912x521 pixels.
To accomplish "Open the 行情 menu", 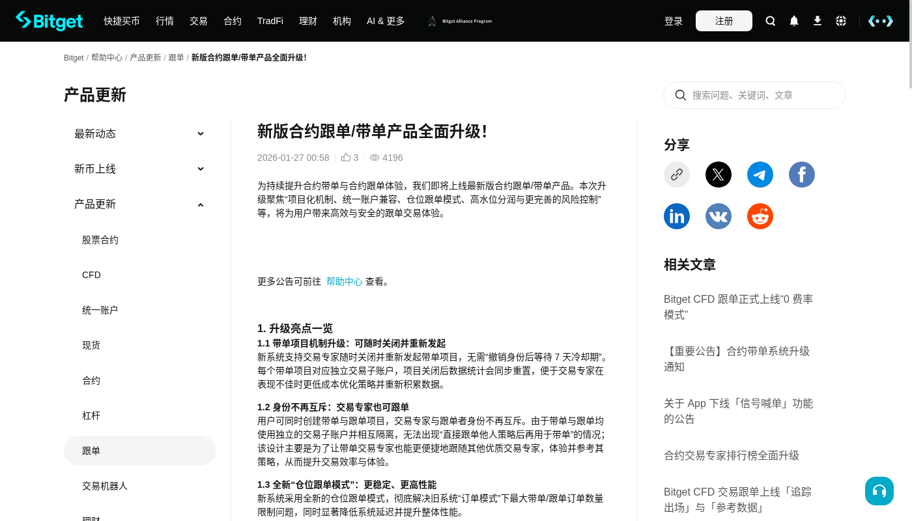I will (x=165, y=21).
